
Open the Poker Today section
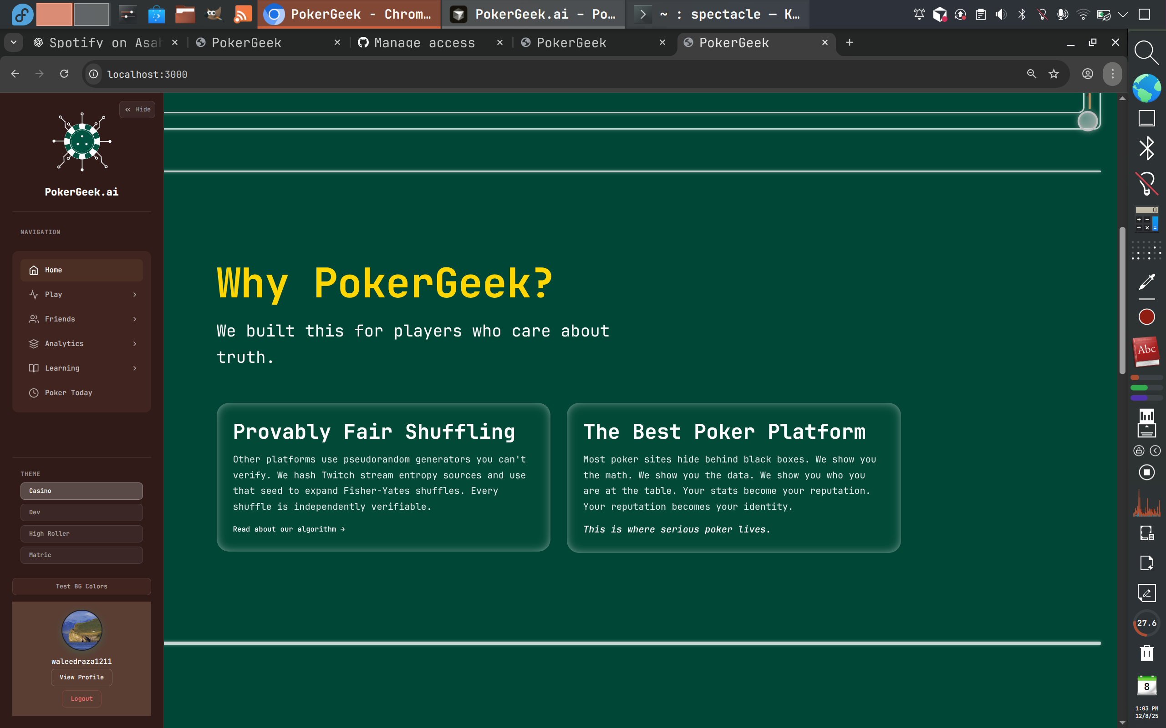68,392
